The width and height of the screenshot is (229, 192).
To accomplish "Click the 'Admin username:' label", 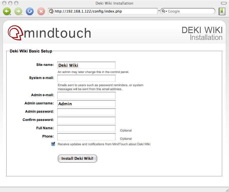I will [x=39, y=103].
